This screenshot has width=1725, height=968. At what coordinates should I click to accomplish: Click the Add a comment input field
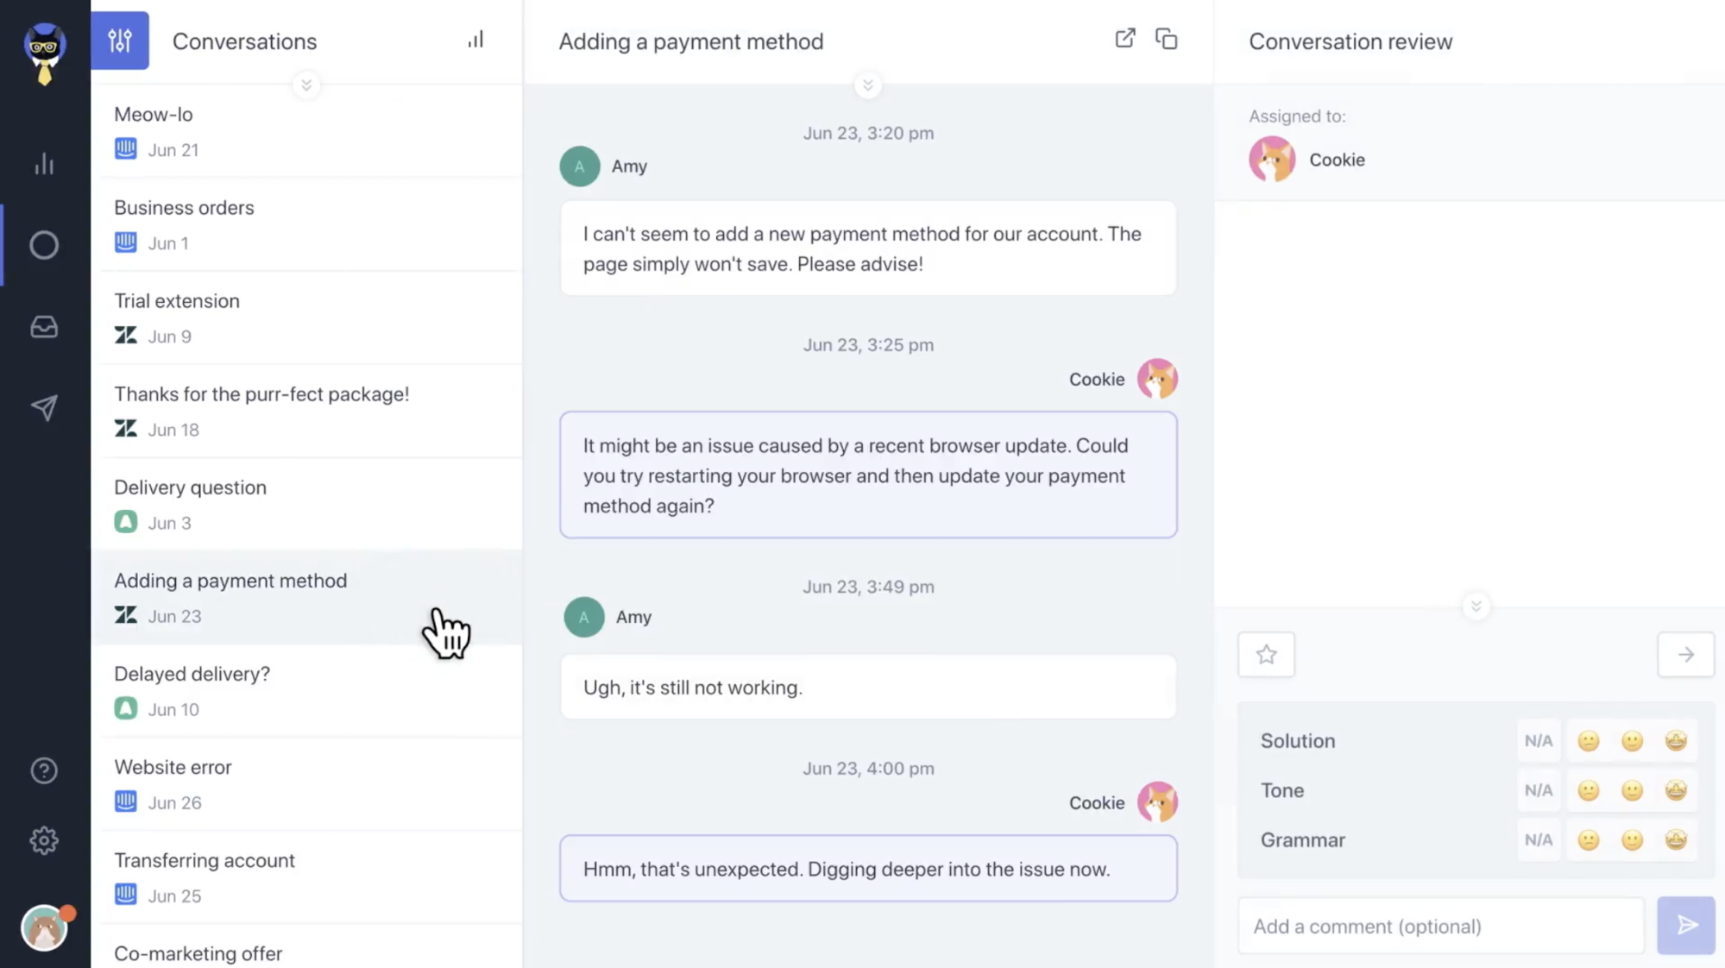click(1440, 926)
